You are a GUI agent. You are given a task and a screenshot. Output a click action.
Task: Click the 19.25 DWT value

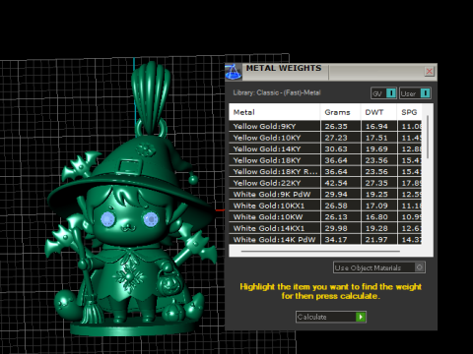click(376, 194)
